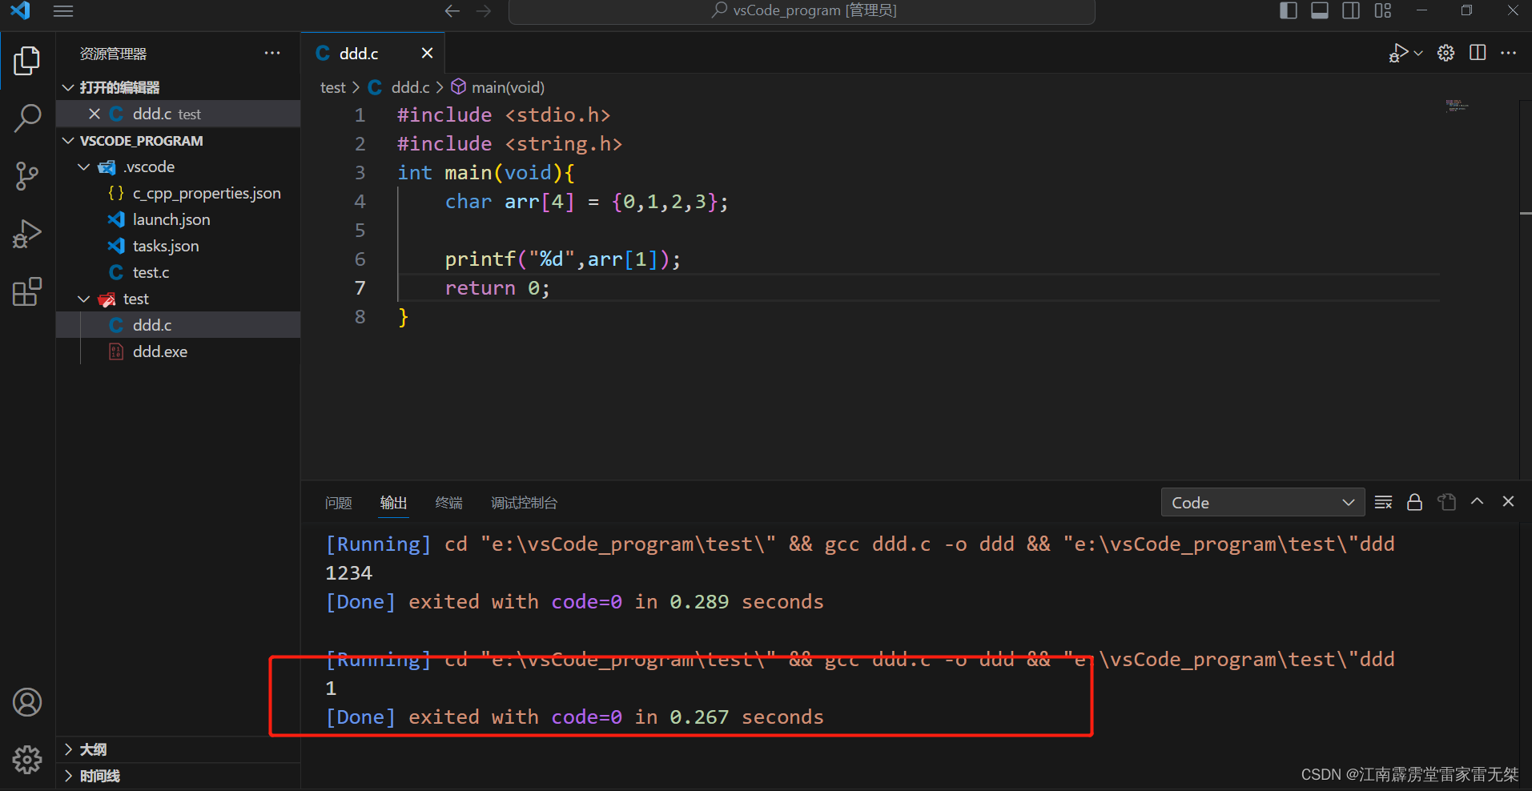The width and height of the screenshot is (1532, 791).
Task: Open the Extensions view
Action: tap(27, 291)
